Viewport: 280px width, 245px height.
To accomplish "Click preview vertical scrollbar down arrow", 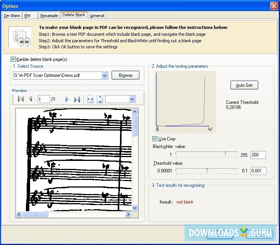I will coord(134,208).
